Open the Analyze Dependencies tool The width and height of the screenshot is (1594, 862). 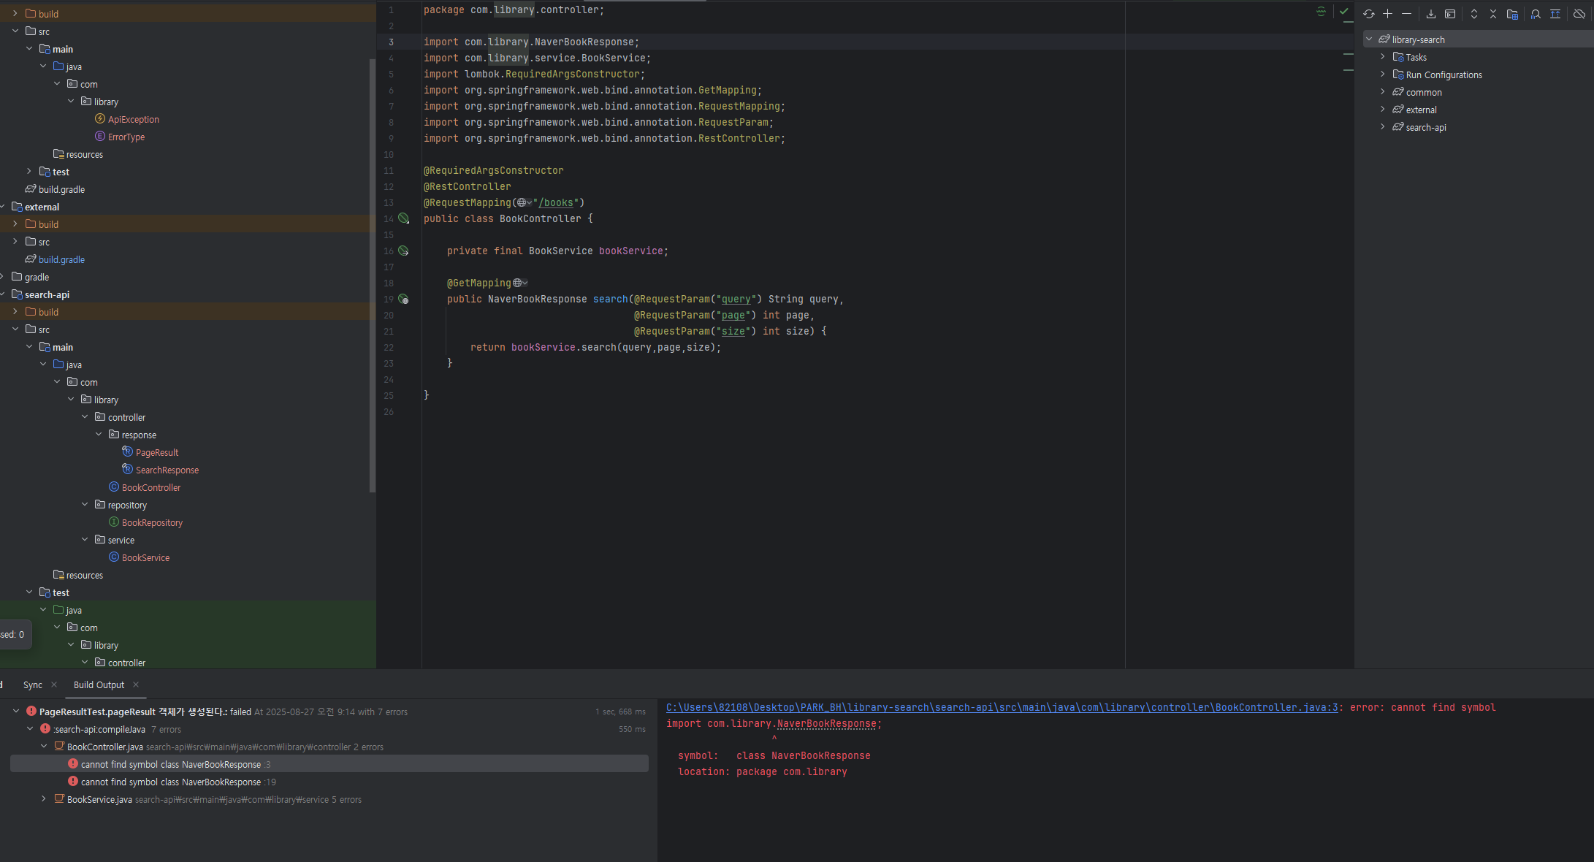coord(1536,14)
